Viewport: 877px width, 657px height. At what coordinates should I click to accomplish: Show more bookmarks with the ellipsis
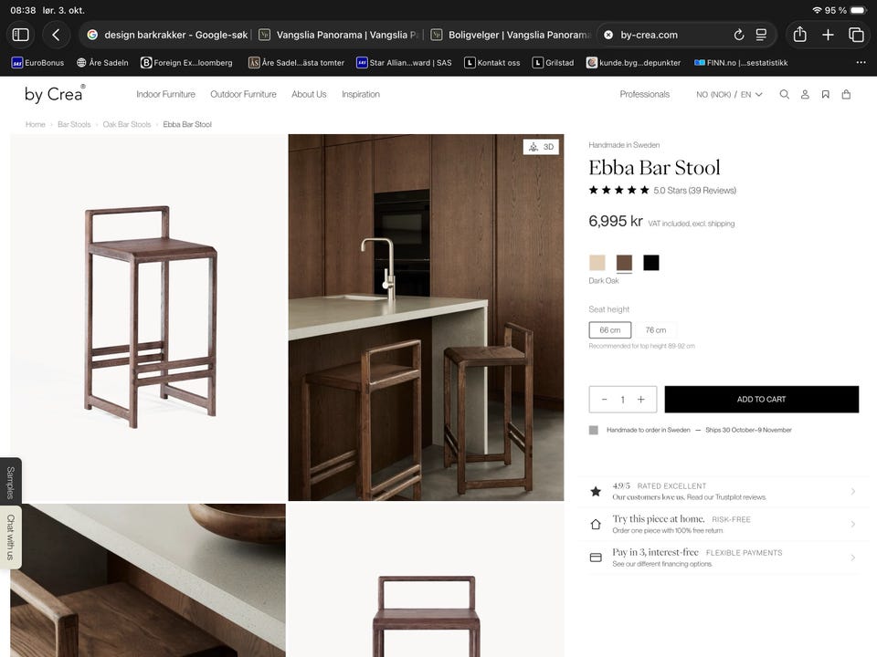861,63
